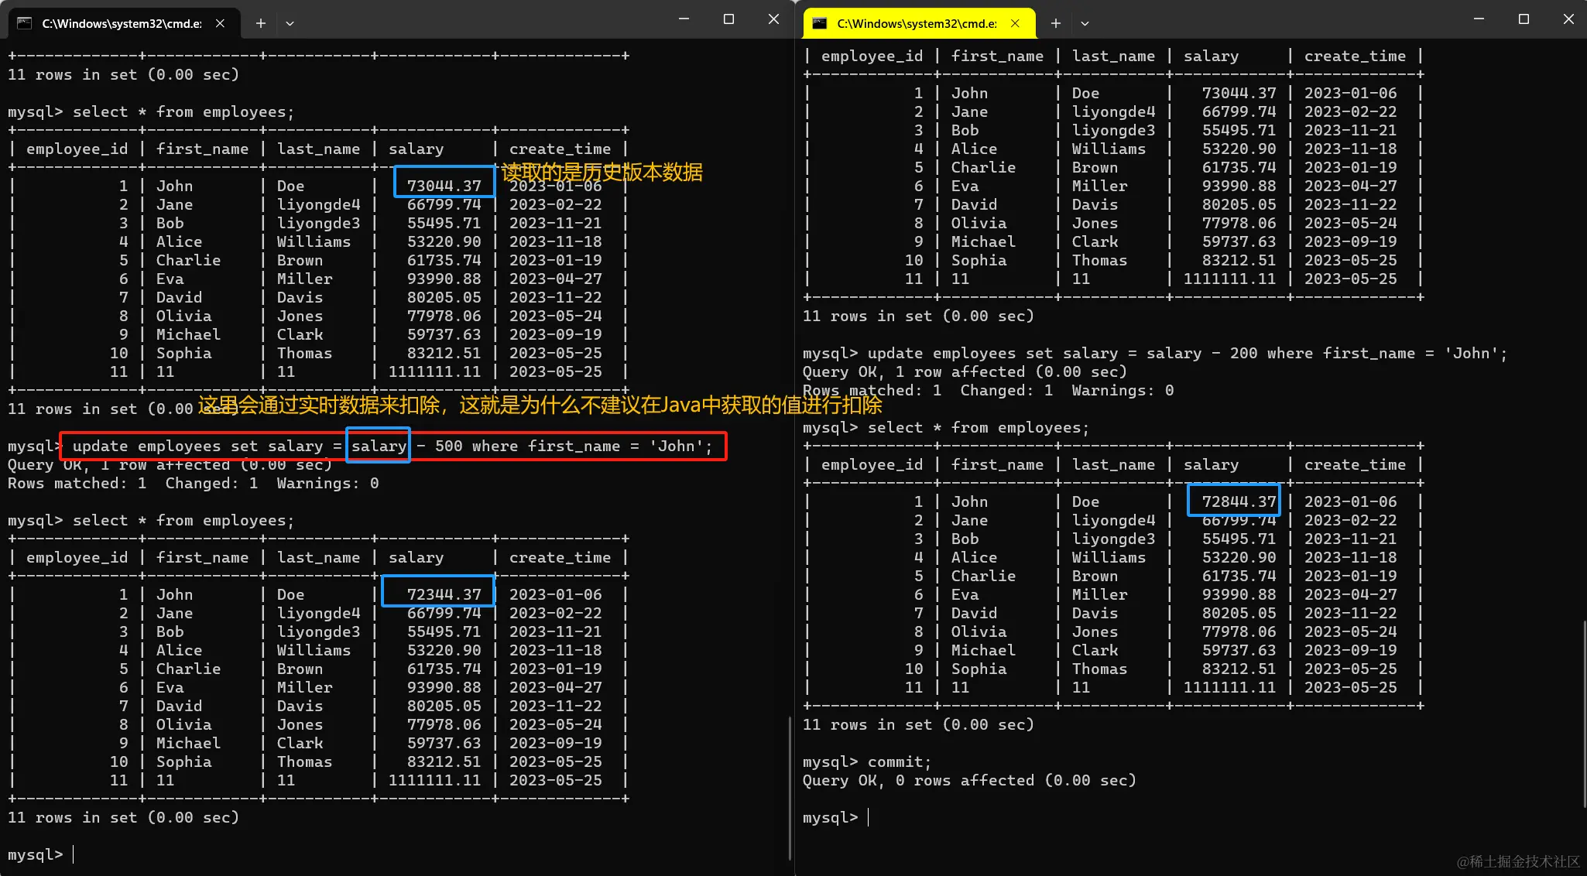Click 'Williams' in right terminal's lower table
Viewport: 1587px width, 876px height.
coord(1109,557)
